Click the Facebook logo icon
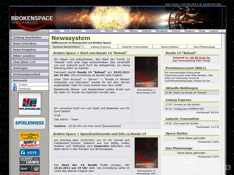Screen dimensions: 234x175 tap(15, 89)
